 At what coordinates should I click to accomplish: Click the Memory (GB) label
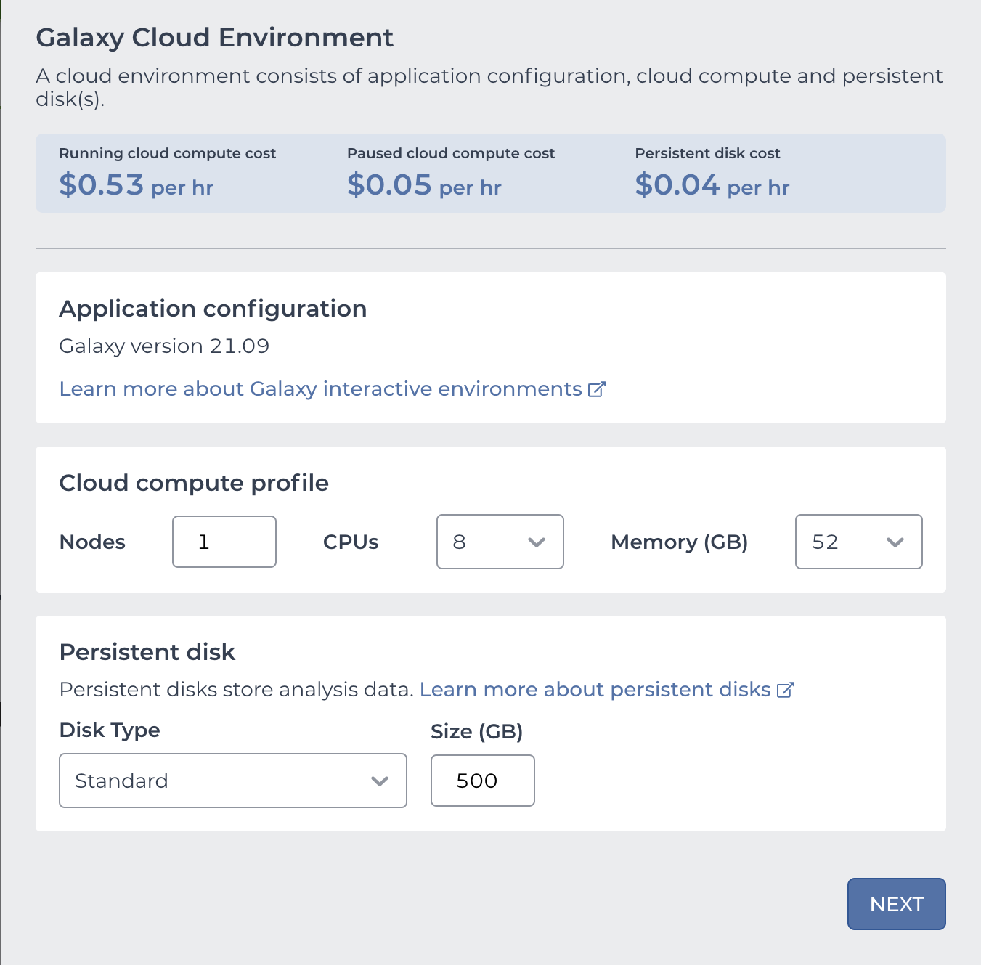(680, 542)
